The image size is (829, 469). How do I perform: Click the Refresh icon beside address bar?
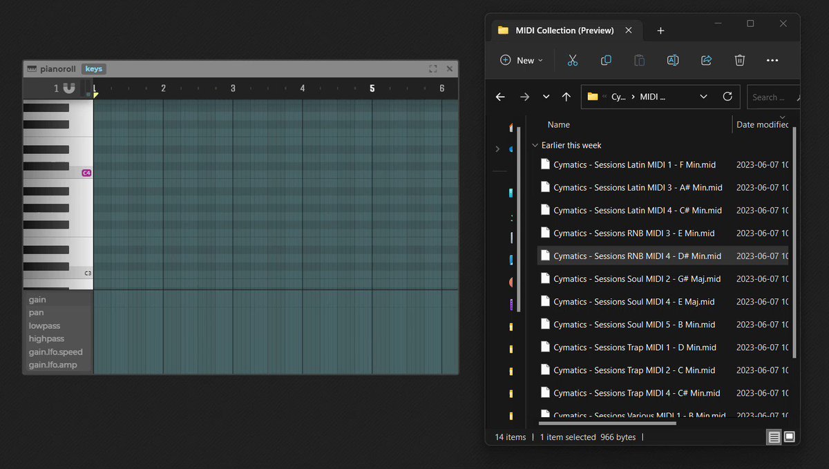727,97
